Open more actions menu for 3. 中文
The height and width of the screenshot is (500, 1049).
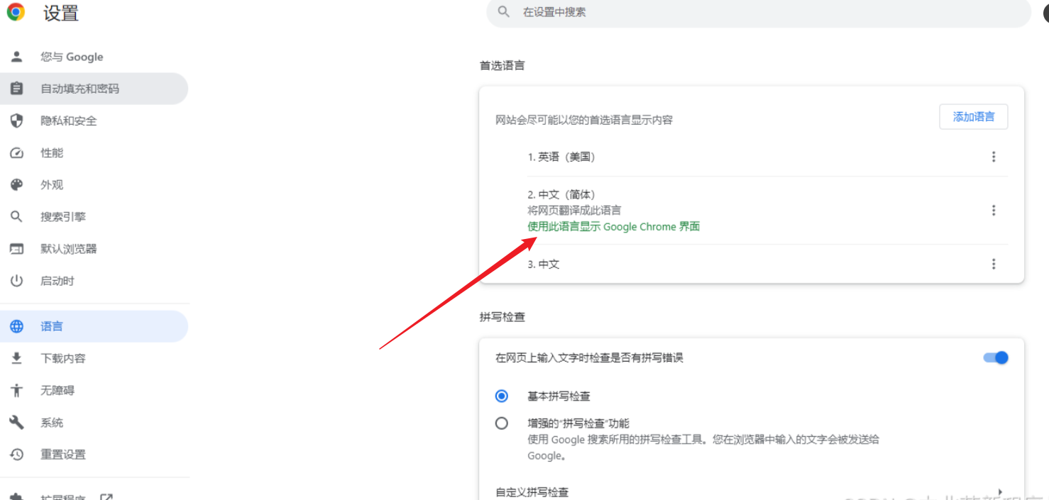coord(994,264)
